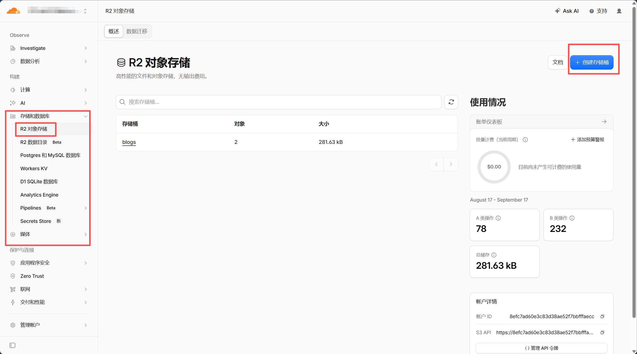Screen dimensions: 637x354
Task: Switch to the 概述 tab
Action: [114, 31]
